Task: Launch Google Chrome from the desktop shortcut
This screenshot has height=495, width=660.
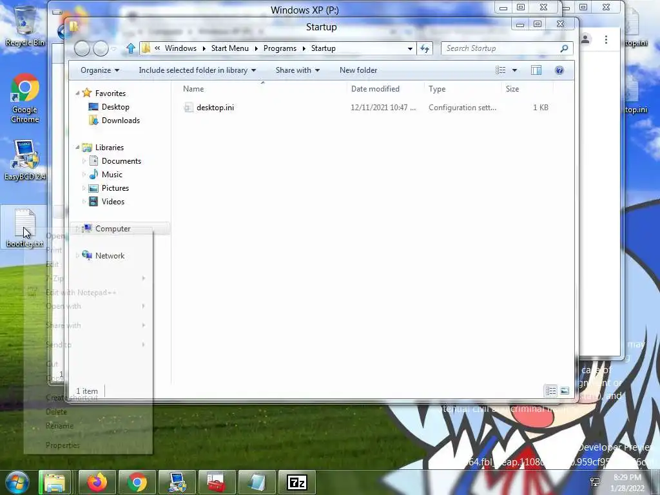Action: [x=25, y=99]
